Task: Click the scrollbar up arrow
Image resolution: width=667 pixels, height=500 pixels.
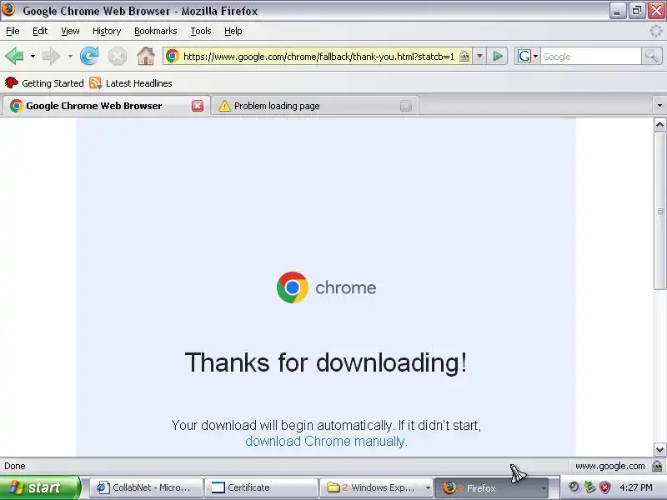Action: 659,124
